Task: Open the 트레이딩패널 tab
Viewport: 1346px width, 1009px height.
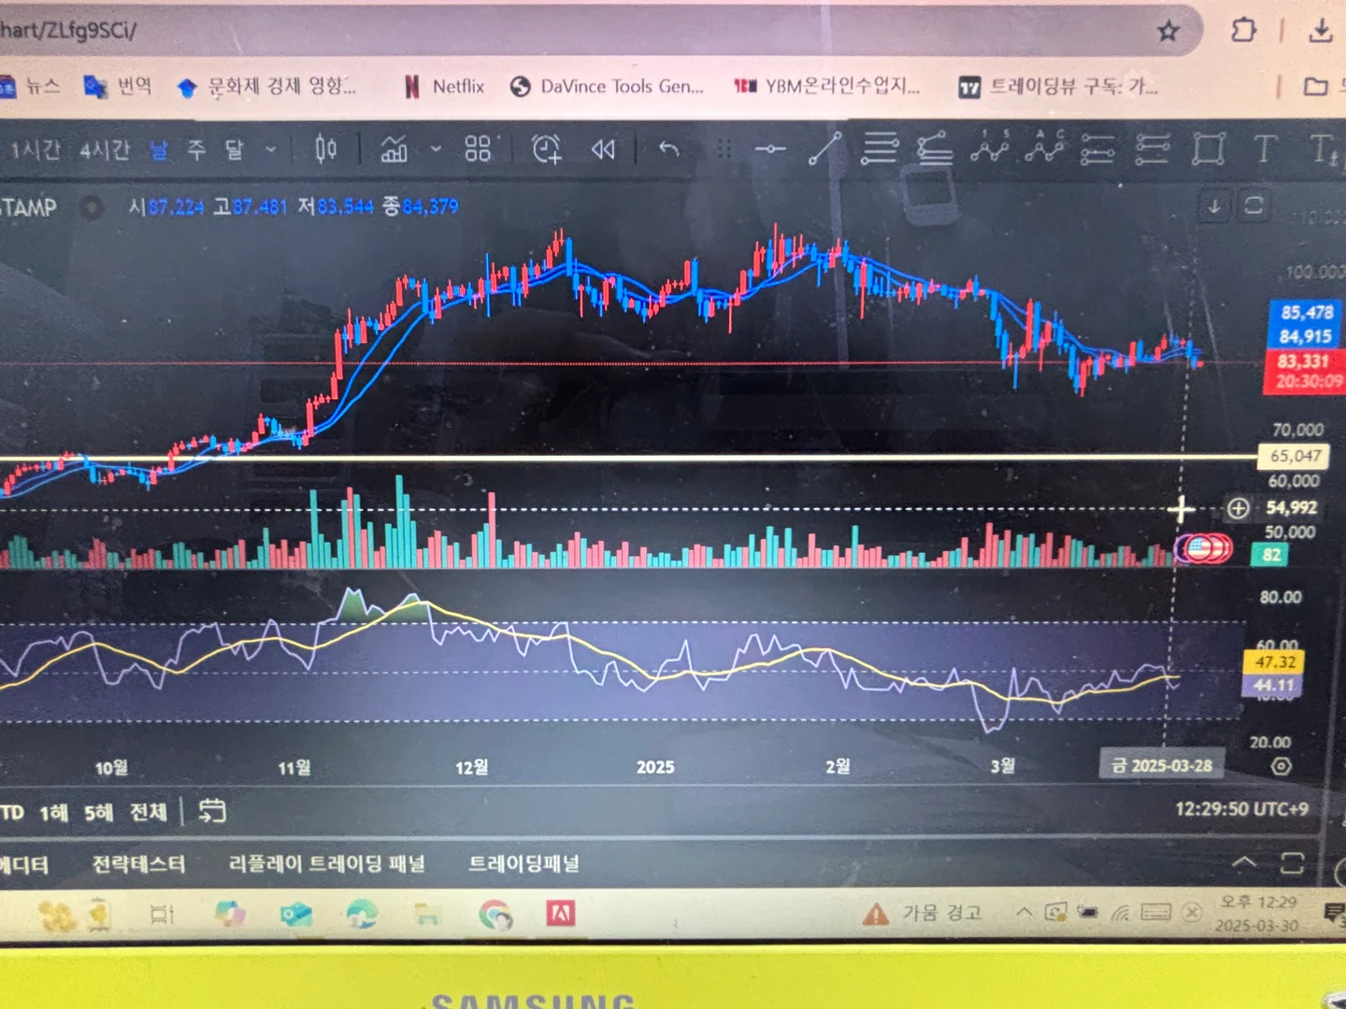Action: (x=523, y=863)
